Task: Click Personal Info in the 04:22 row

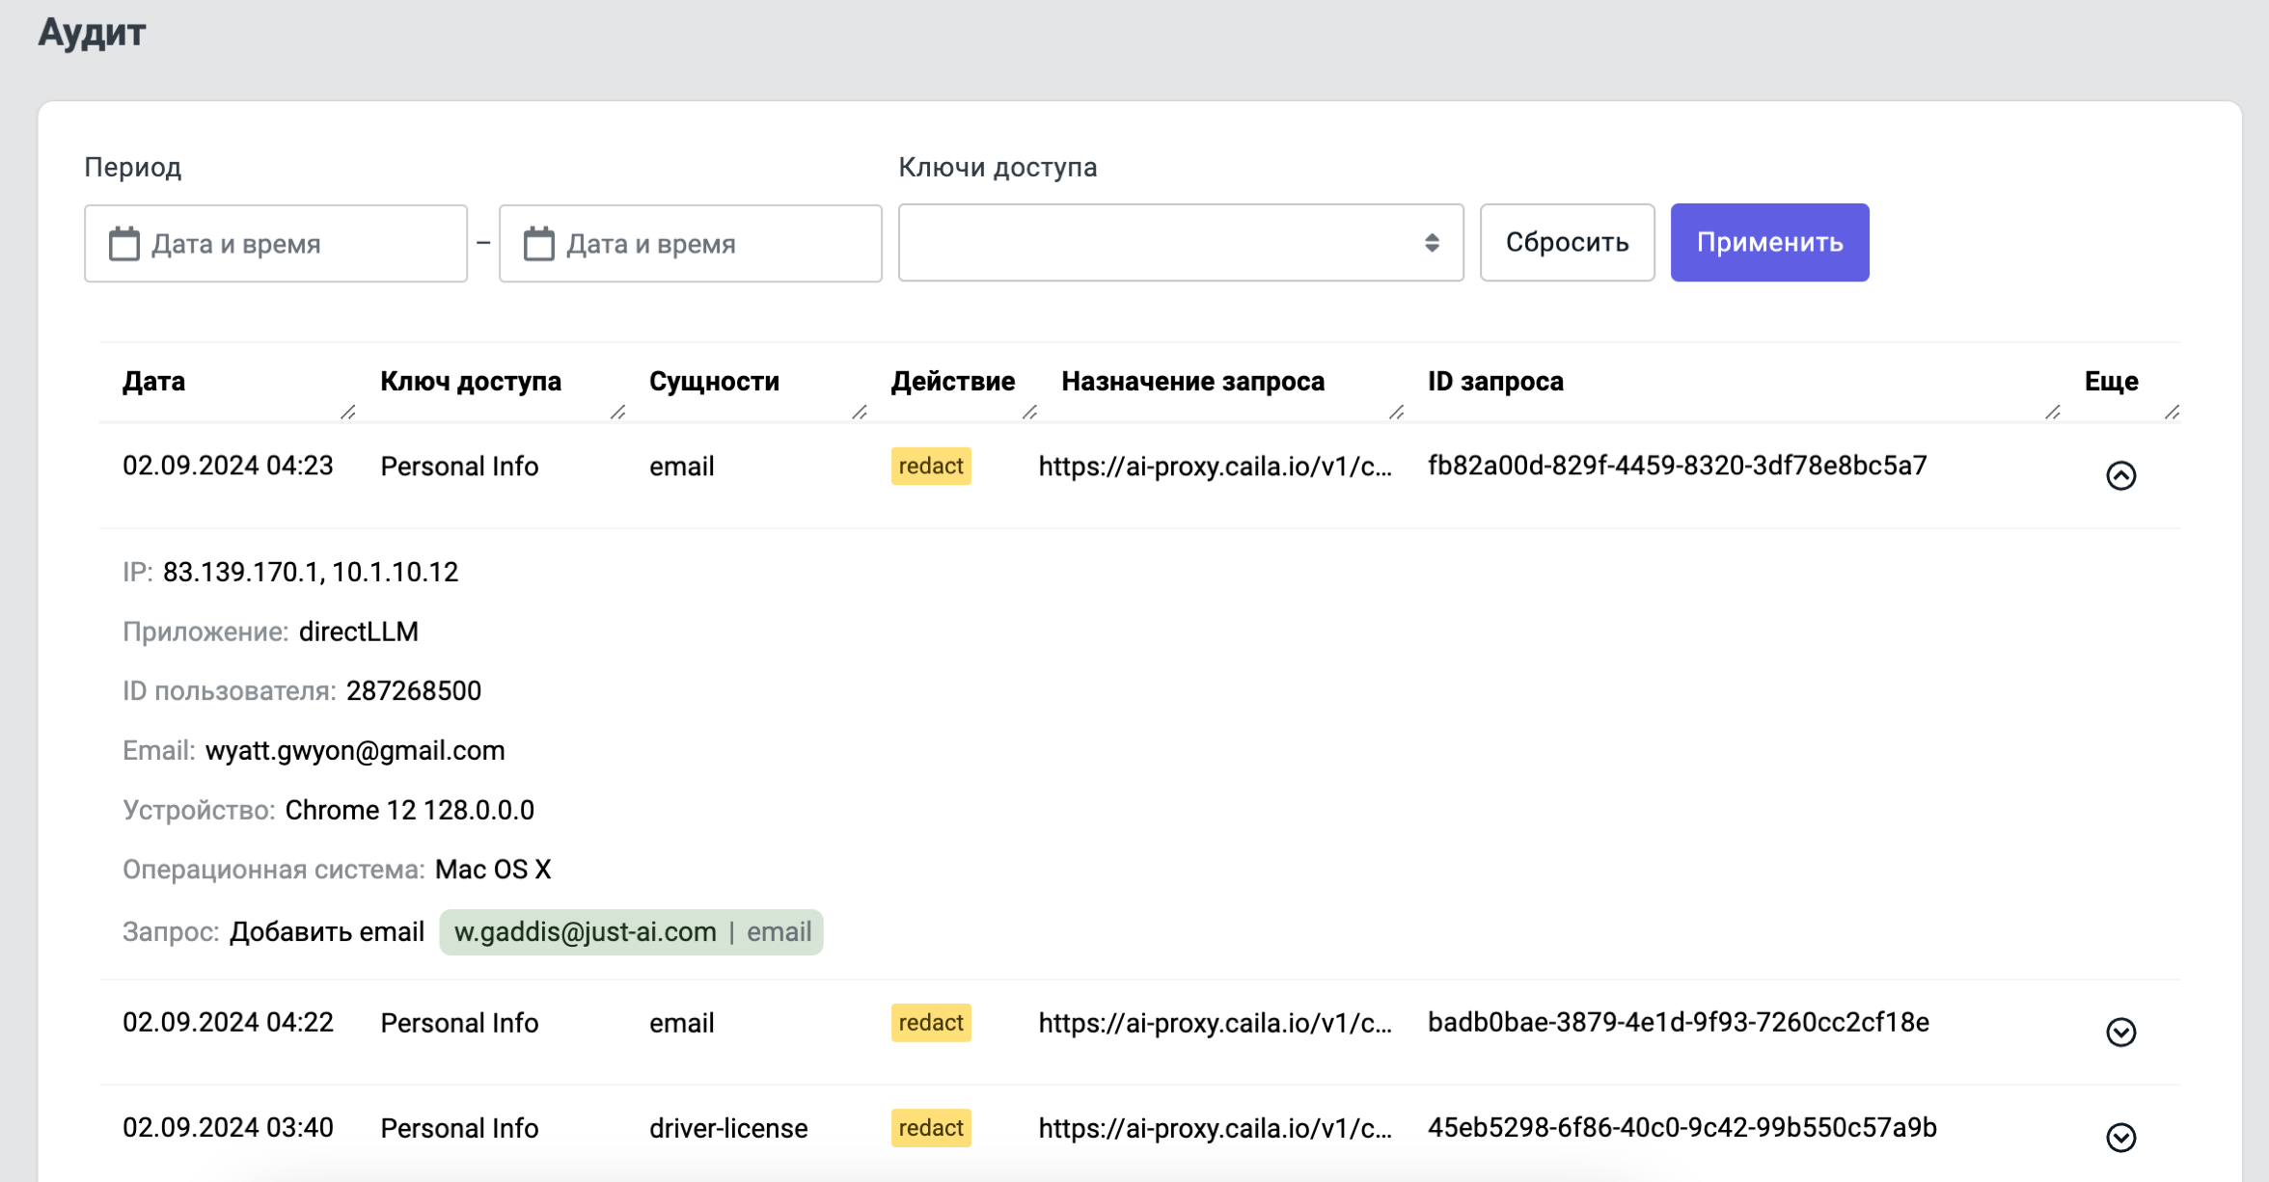Action: pyautogui.click(x=459, y=1023)
